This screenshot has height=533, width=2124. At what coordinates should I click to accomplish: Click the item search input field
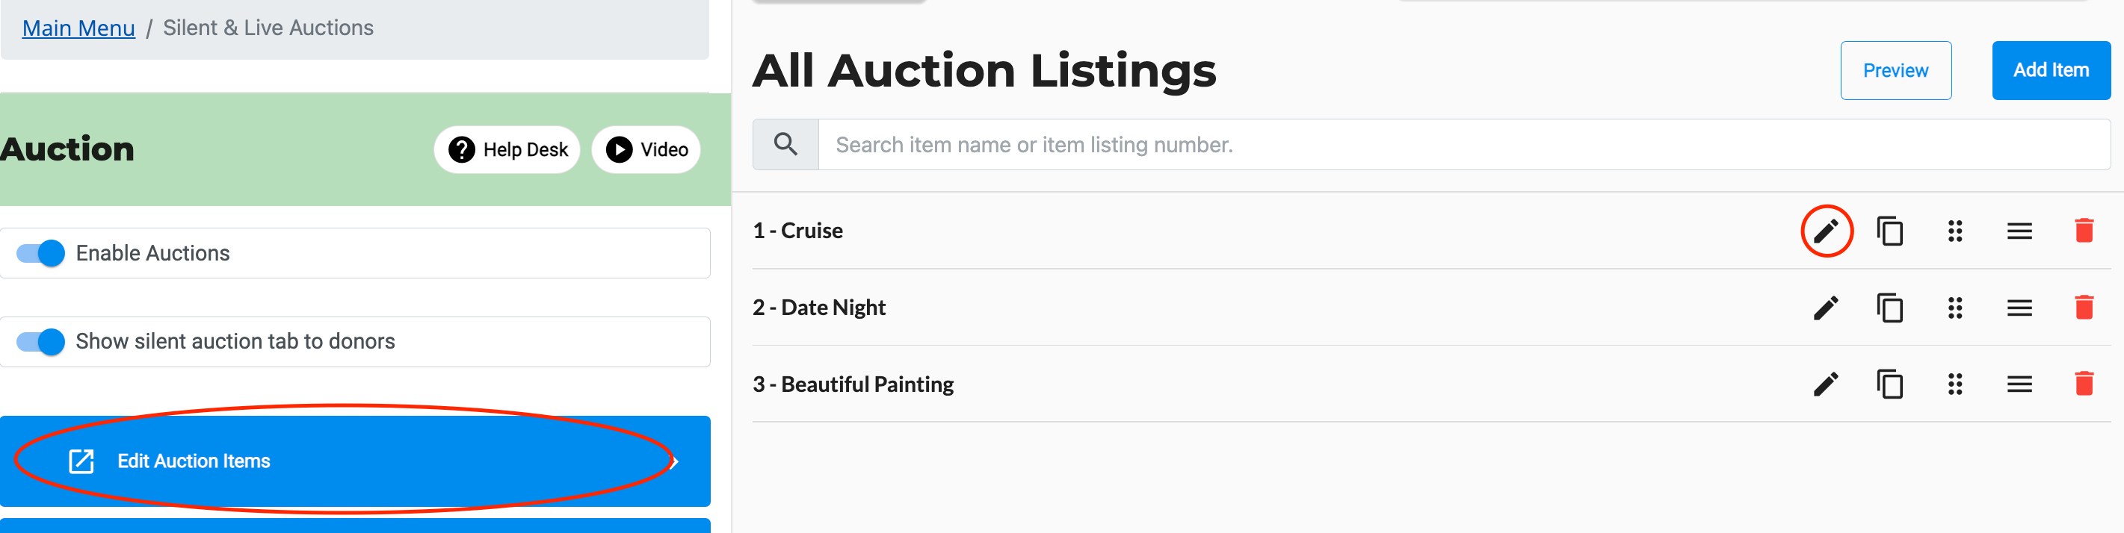(x=1463, y=144)
